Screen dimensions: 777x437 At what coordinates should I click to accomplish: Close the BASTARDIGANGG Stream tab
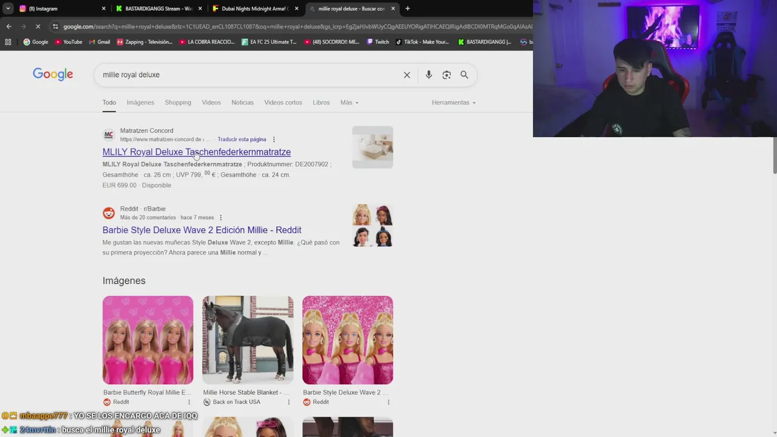(x=200, y=8)
